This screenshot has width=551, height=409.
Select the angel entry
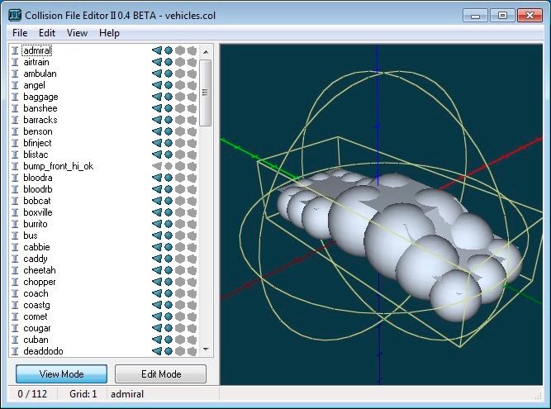pos(34,85)
